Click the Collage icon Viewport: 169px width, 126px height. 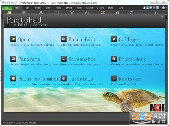point(114,39)
